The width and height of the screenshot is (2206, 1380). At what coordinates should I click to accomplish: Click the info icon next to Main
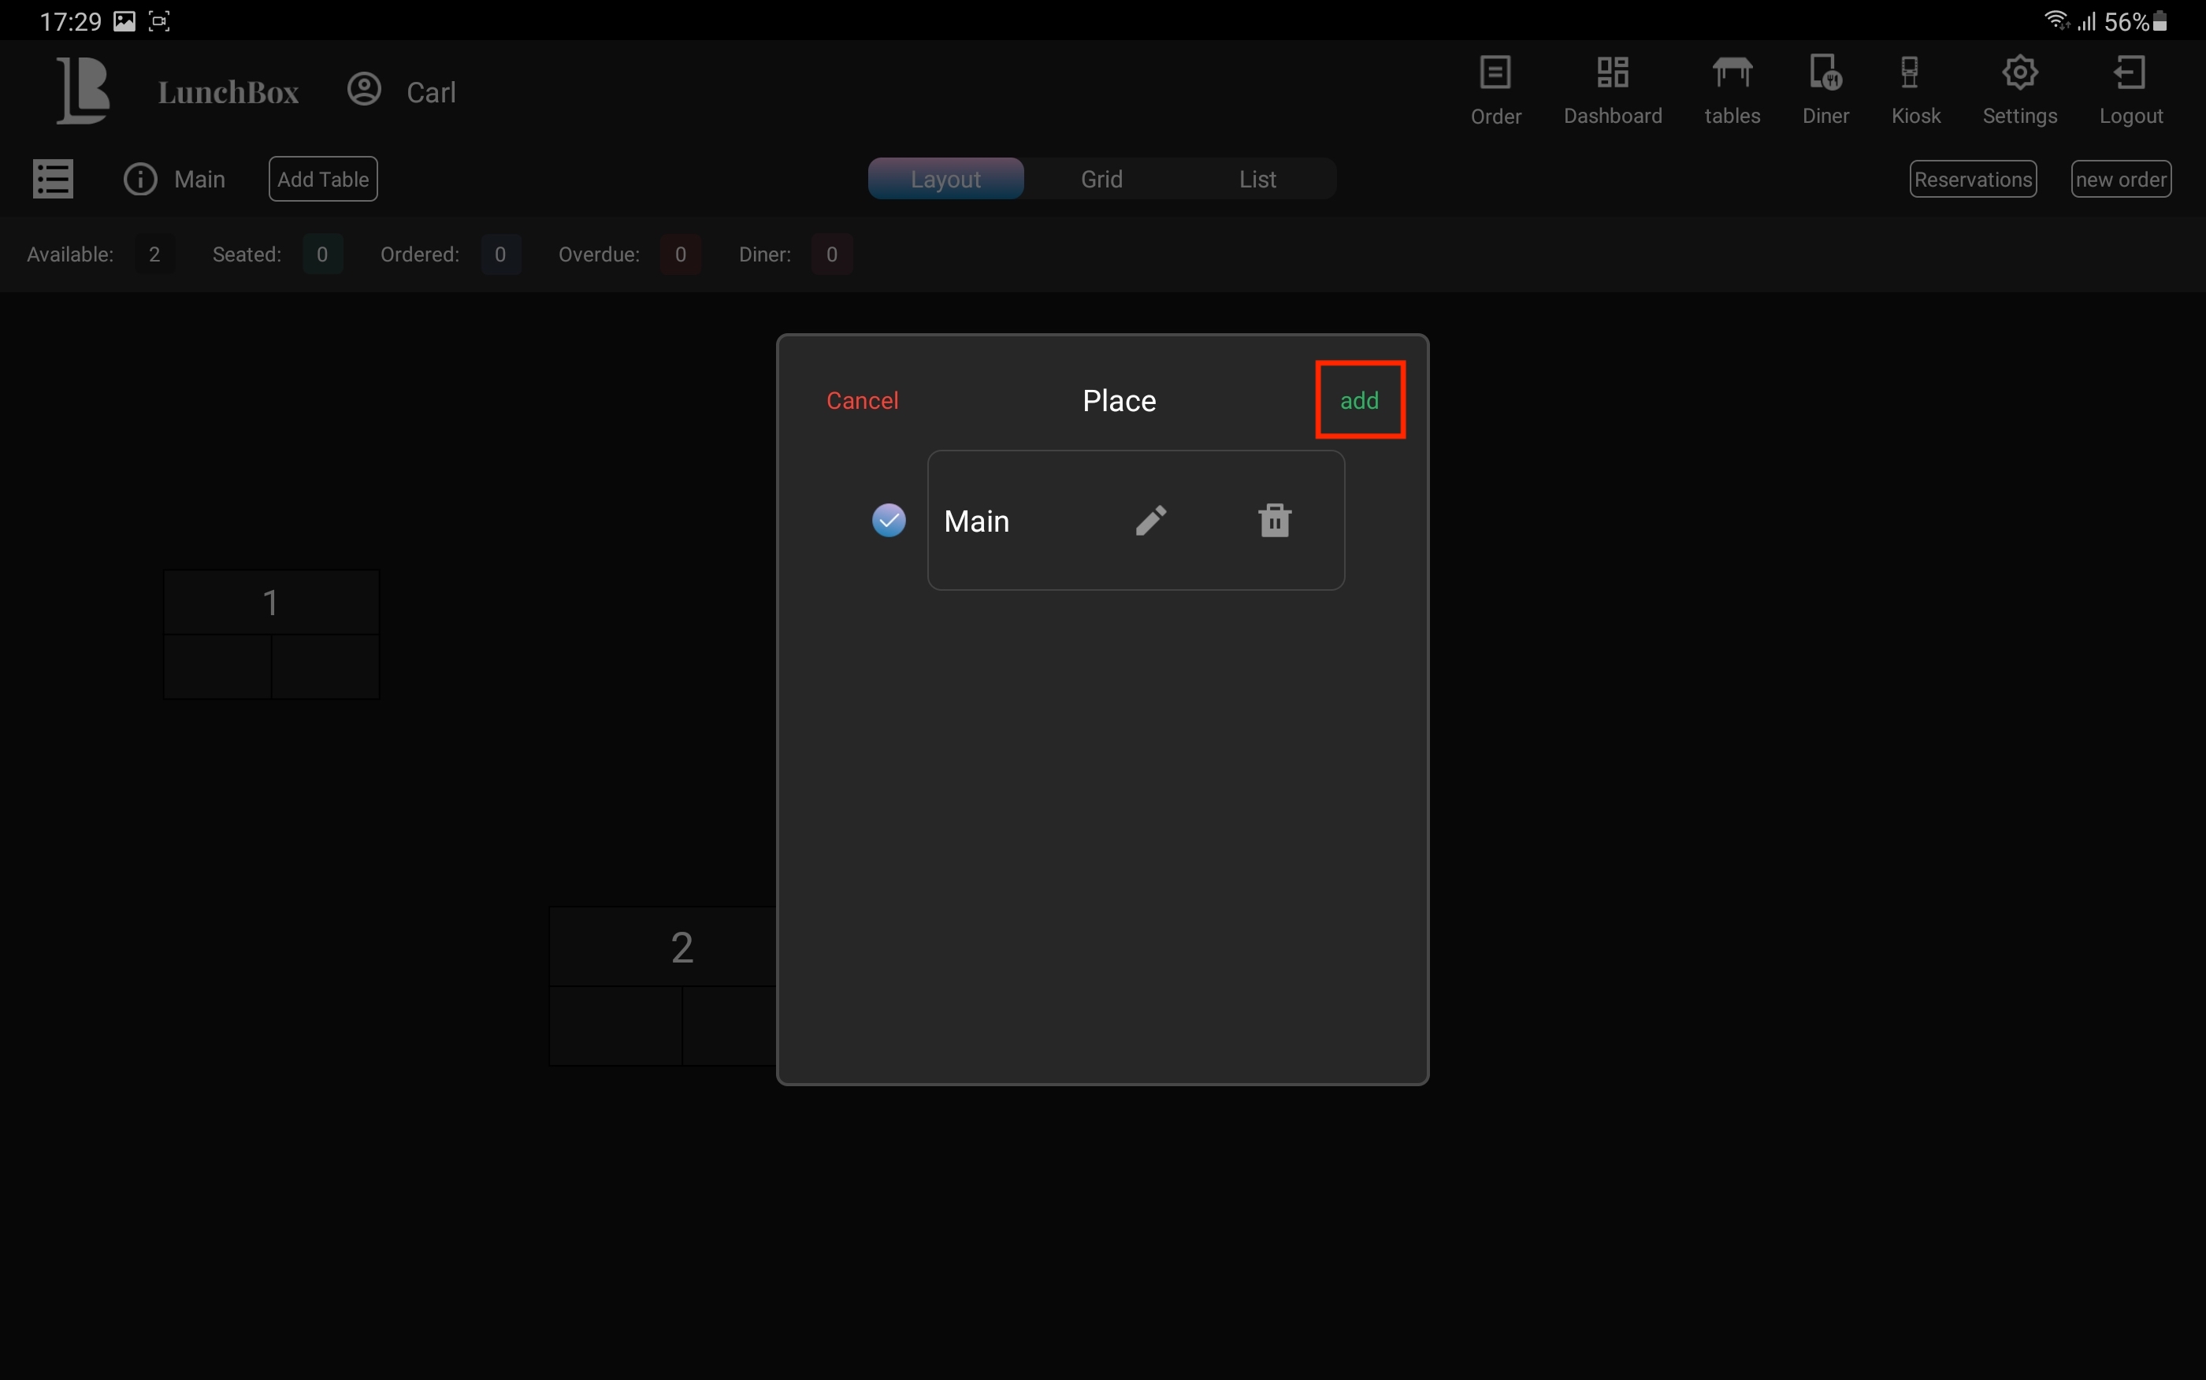click(140, 179)
